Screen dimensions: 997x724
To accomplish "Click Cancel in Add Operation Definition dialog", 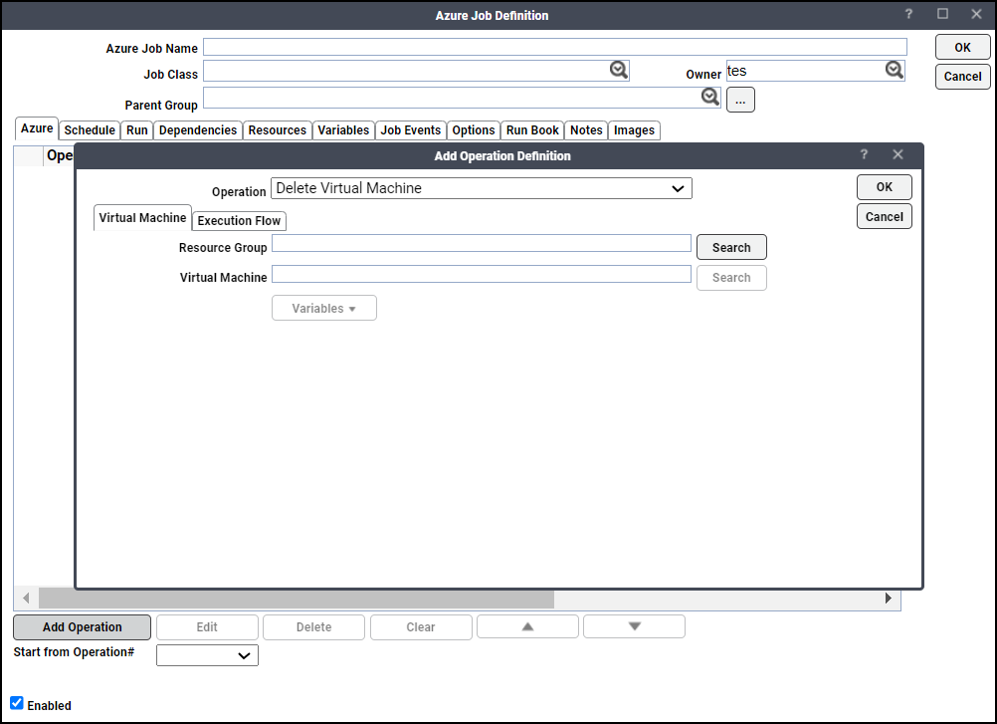I will 885,216.
